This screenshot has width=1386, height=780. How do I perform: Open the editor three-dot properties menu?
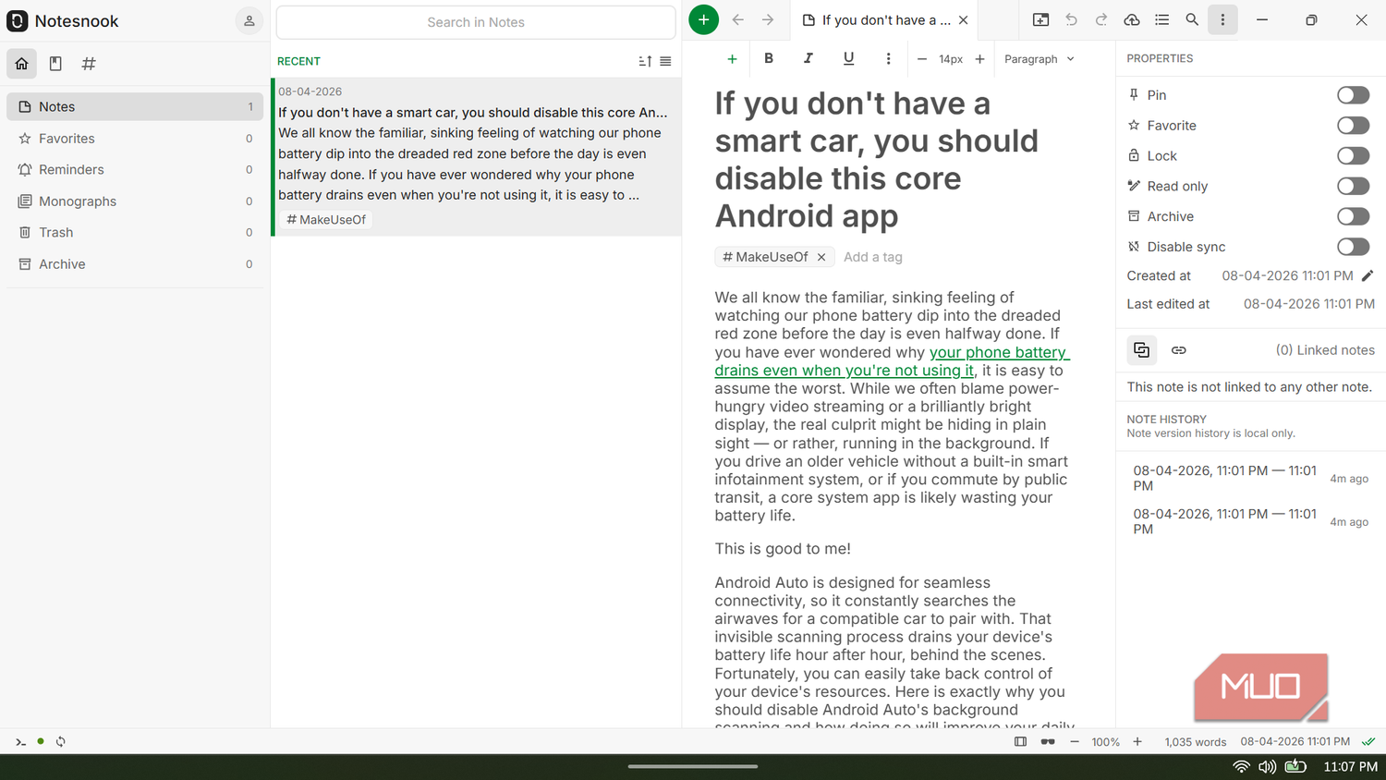pyautogui.click(x=1222, y=19)
